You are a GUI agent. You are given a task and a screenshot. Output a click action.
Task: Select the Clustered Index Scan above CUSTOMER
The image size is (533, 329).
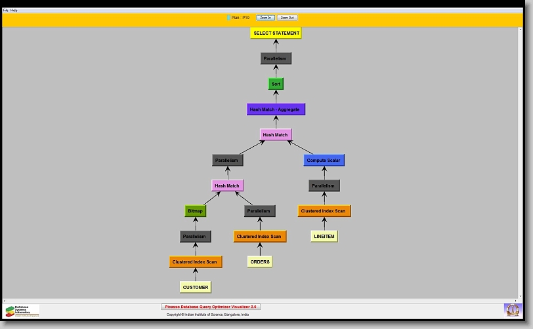pos(195,261)
